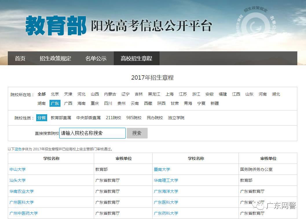The image size is (306, 219).
Task: Select 211院校 school type filter
Action: click(x=113, y=118)
